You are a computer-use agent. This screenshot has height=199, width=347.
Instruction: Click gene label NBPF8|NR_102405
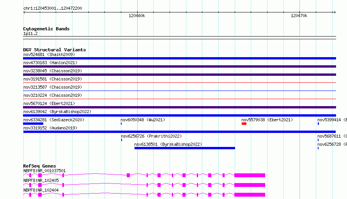pyautogui.click(x=41, y=180)
